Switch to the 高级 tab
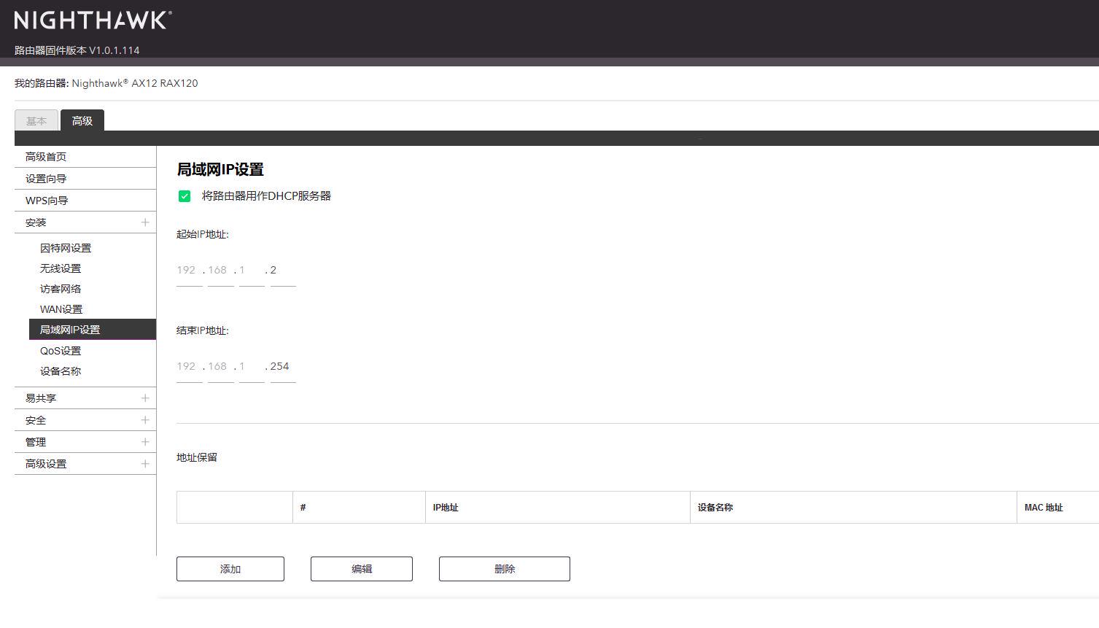 (82, 120)
